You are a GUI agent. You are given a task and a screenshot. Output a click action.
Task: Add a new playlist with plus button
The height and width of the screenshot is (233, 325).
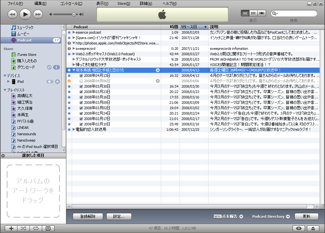[x=11, y=228]
